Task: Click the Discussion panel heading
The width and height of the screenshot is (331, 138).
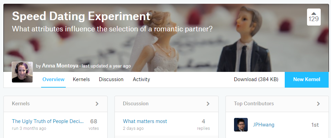Action: [x=136, y=104]
